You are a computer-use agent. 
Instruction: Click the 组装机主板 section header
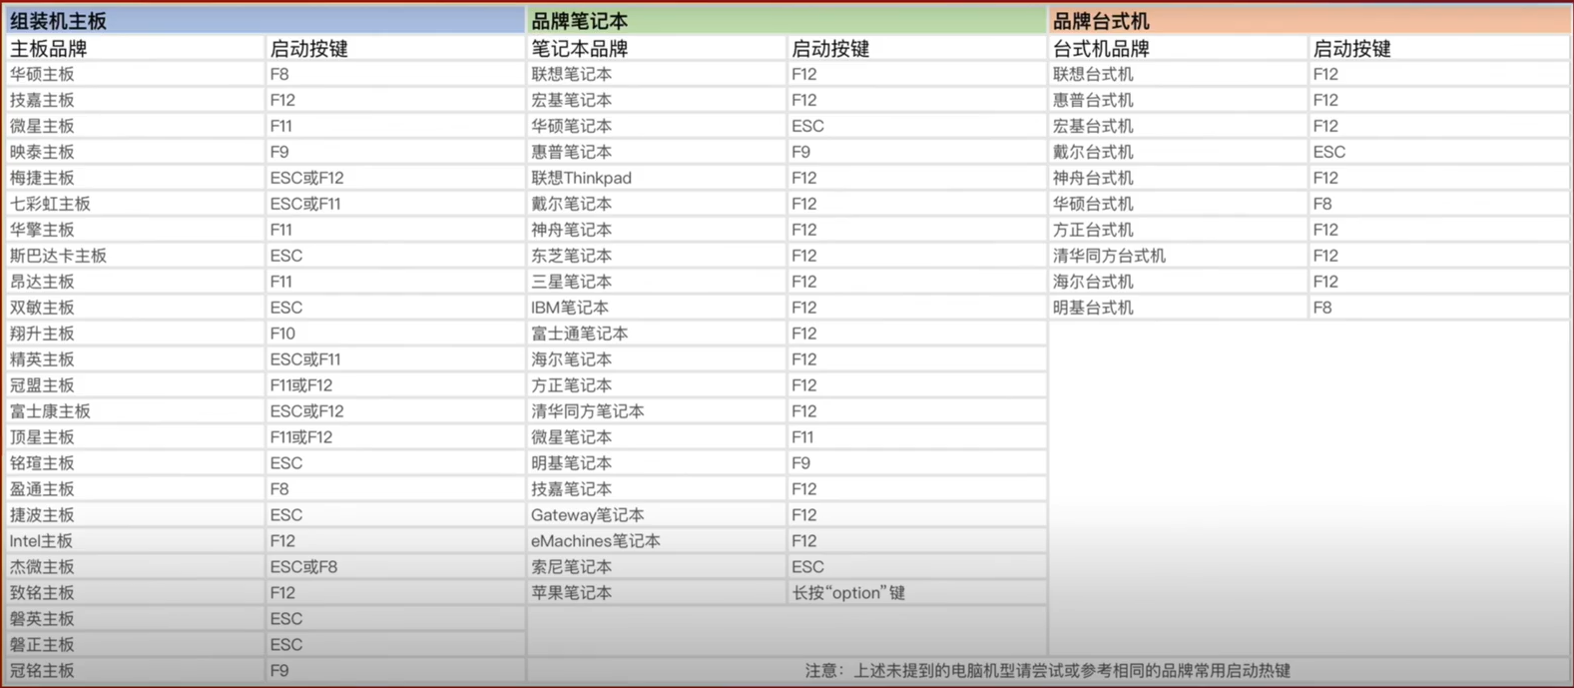point(58,21)
